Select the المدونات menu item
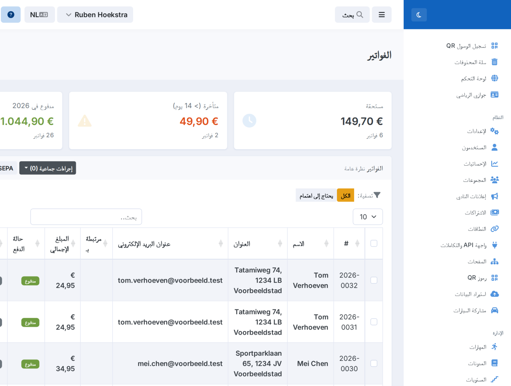Image resolution: width=511 pixels, height=386 pixels. point(483,363)
